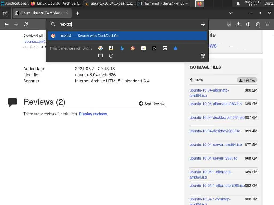Screen dimensions: 274x205
Task: Search history via clock icon
Action: [x=111, y=56]
